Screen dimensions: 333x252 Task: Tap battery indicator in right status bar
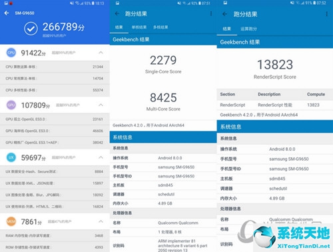314,3
